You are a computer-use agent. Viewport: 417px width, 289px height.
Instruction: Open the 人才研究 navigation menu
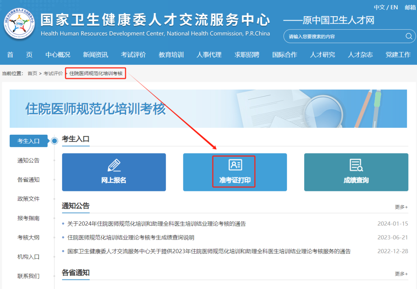(x=322, y=54)
